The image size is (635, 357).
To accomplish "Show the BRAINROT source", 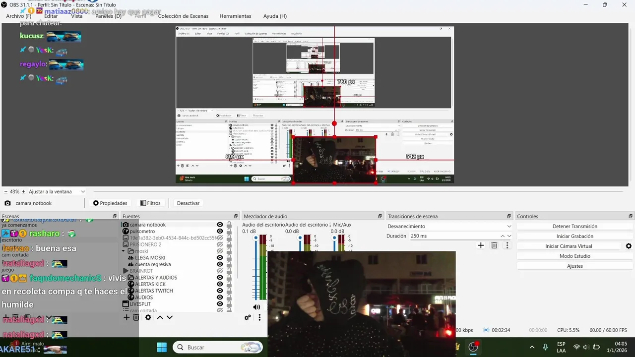I will (x=220, y=271).
